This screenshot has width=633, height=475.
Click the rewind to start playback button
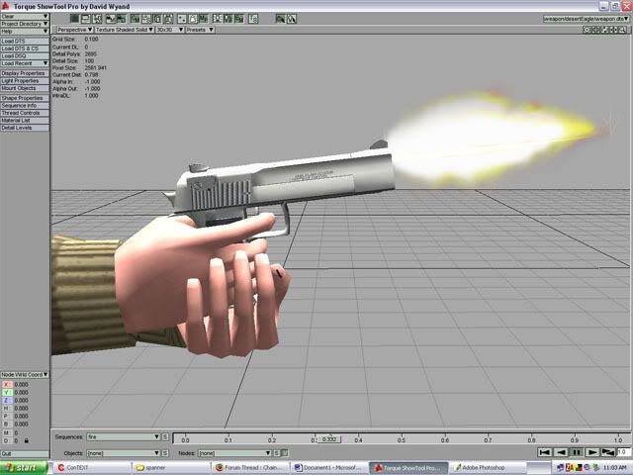(544, 452)
